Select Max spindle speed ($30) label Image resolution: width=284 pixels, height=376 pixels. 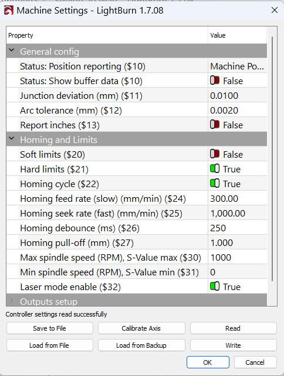pyautogui.click(x=110, y=257)
